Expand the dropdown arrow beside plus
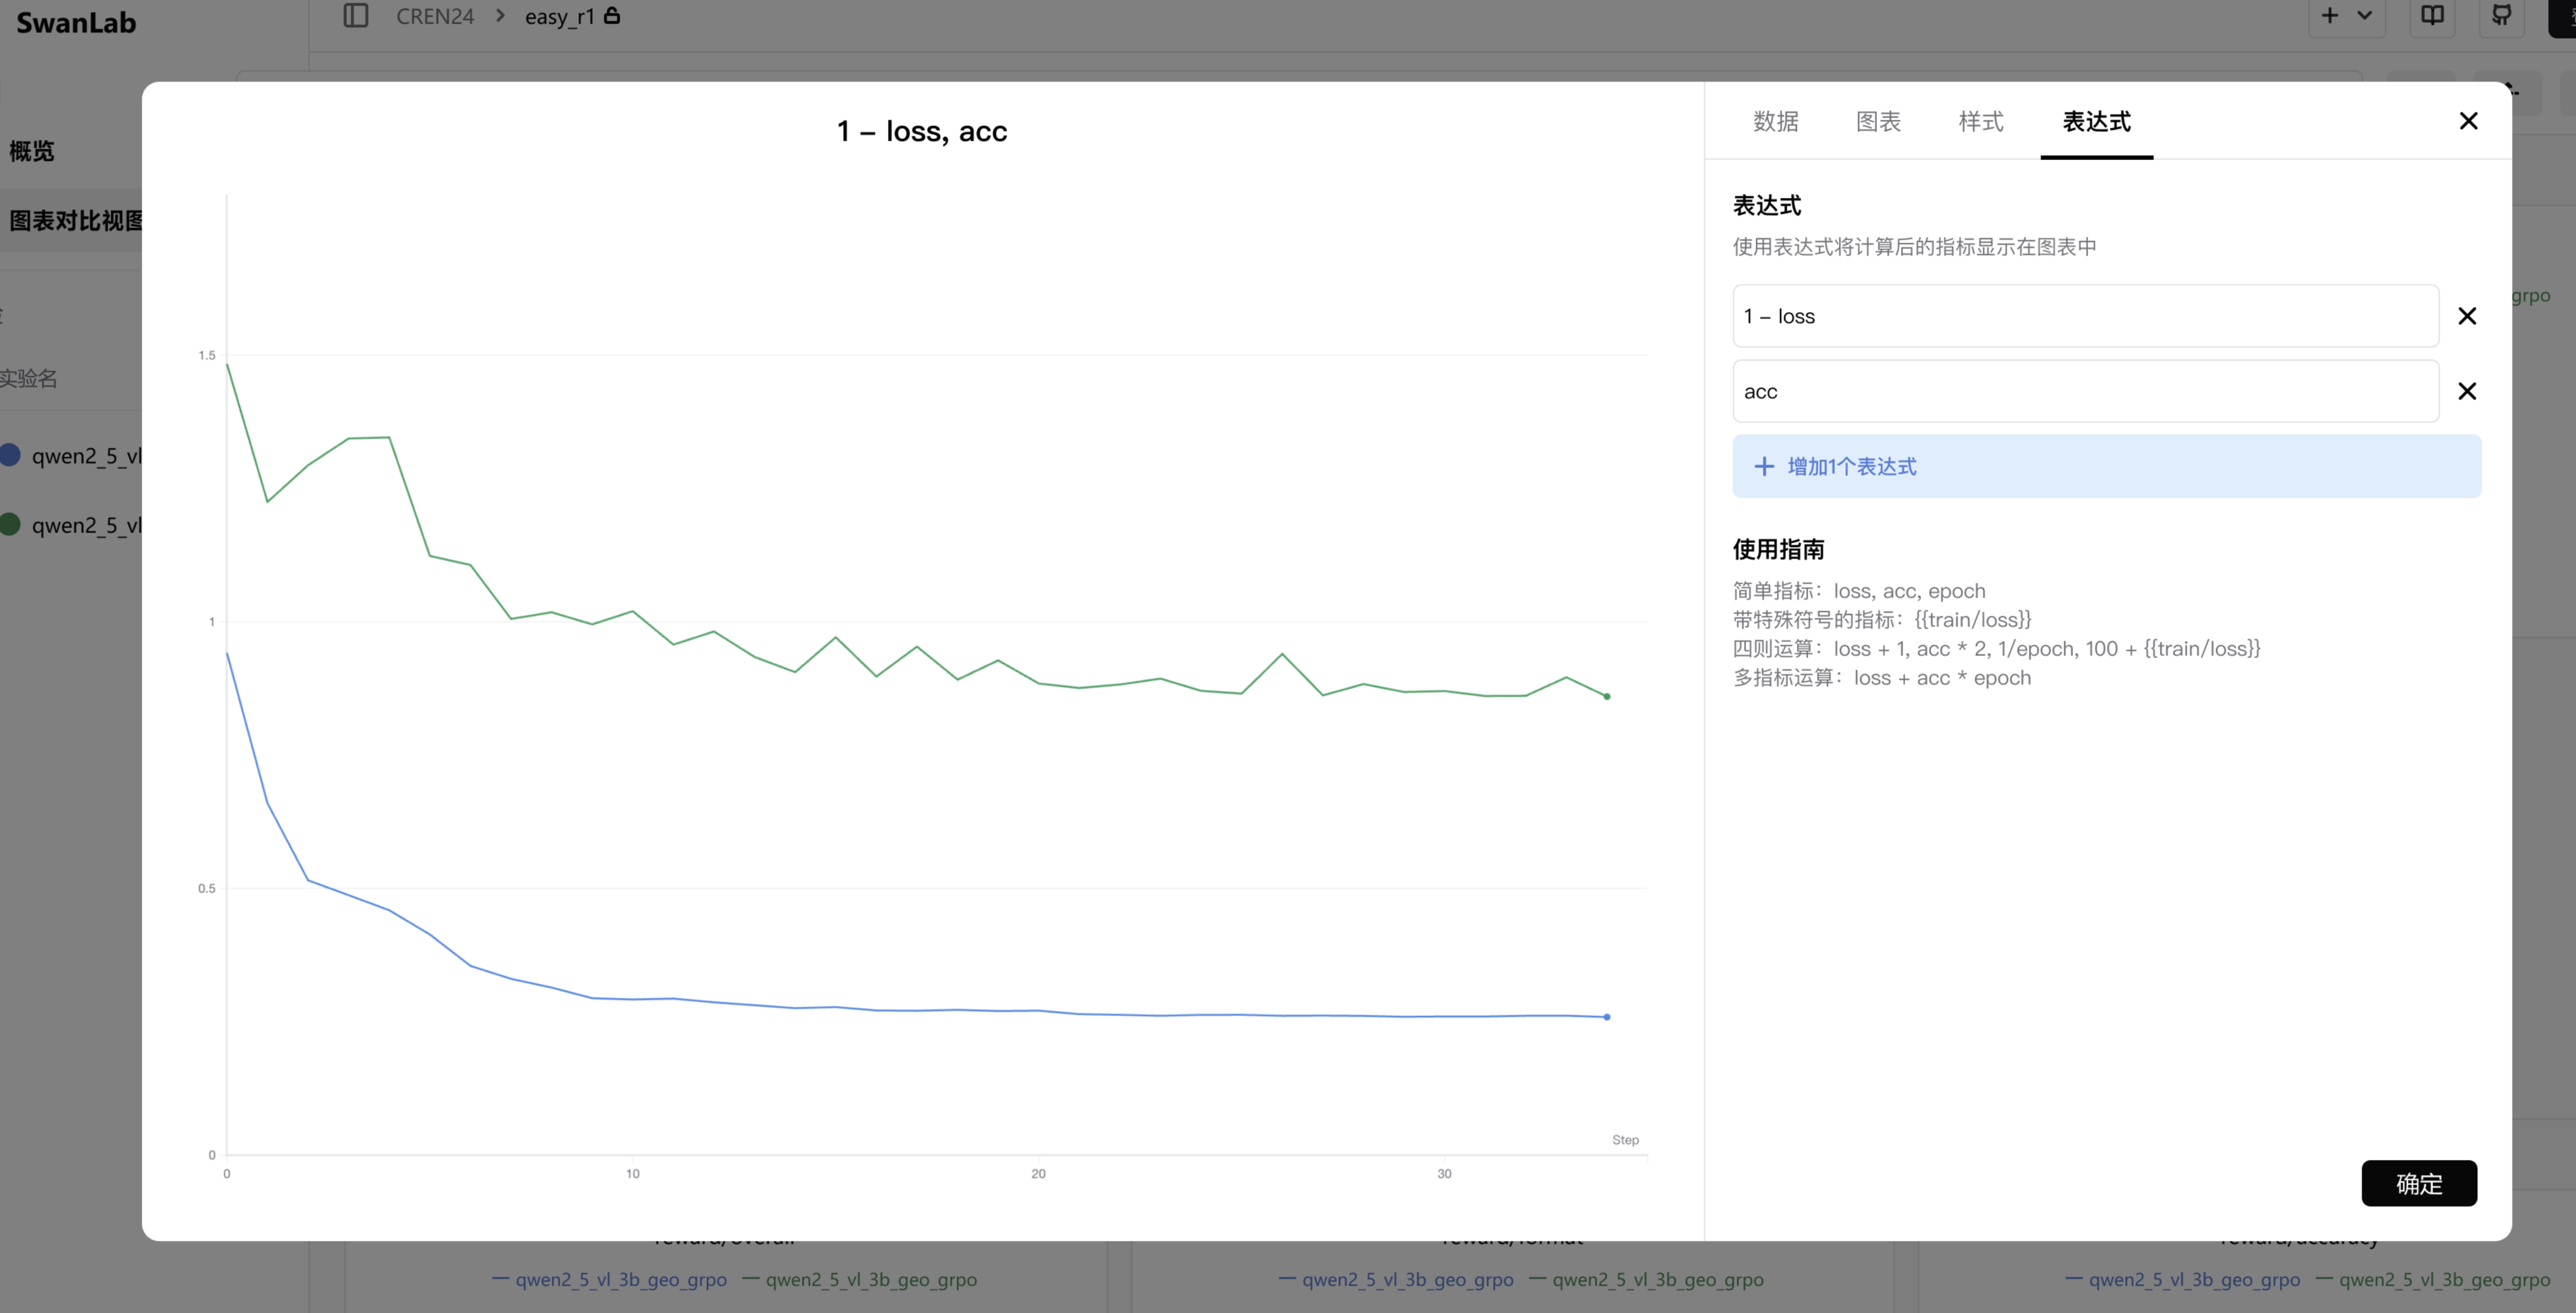 (x=2364, y=15)
